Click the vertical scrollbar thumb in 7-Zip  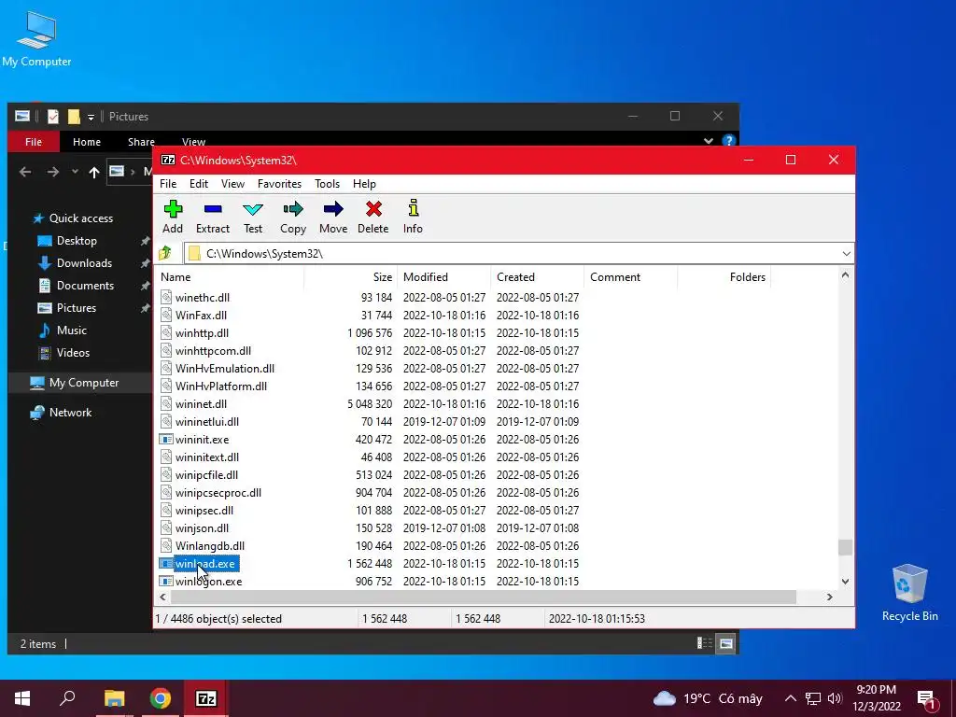(x=845, y=547)
